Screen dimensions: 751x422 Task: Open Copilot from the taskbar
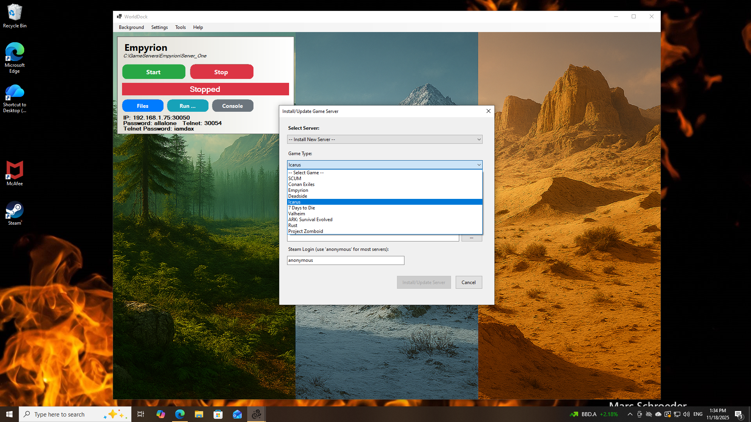pos(160,414)
